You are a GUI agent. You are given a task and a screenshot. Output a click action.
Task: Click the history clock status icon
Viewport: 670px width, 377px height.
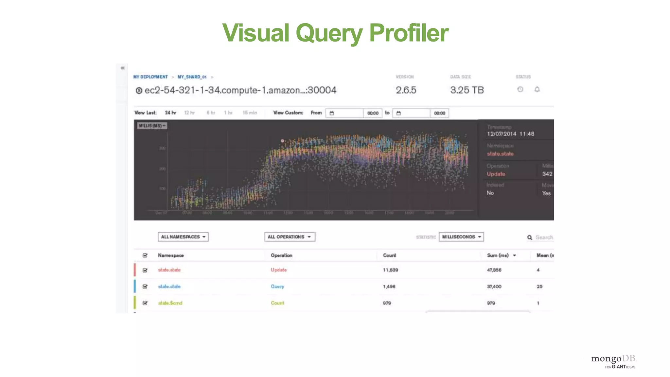(520, 89)
